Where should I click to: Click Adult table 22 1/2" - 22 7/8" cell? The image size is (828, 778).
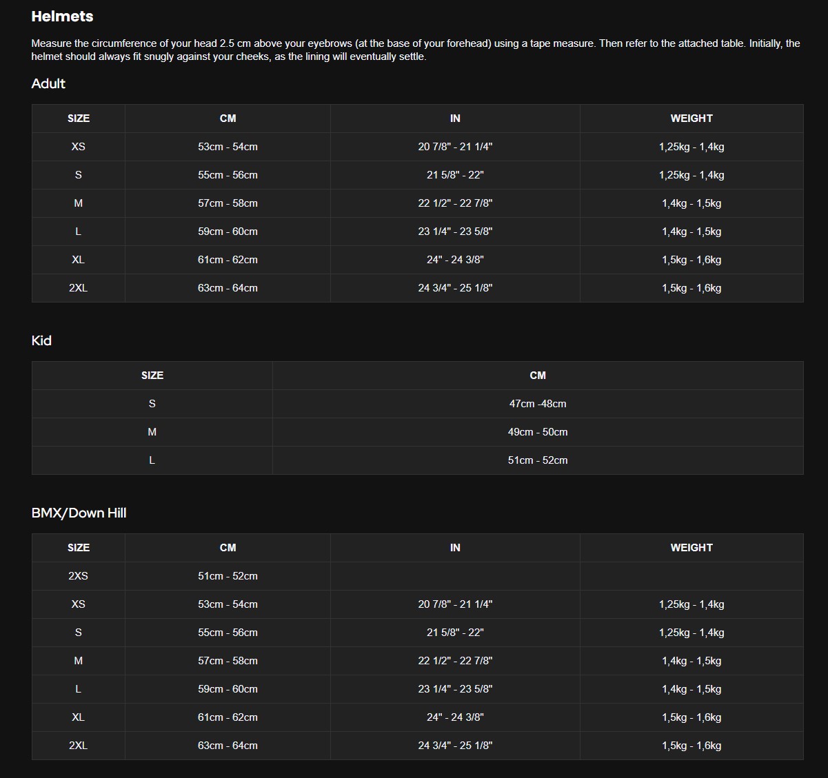point(455,203)
